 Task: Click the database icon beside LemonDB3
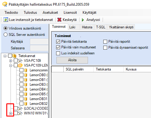(x=26, y=85)
